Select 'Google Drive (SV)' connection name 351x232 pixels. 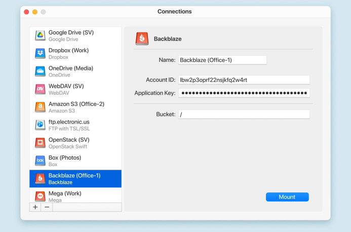pyautogui.click(x=71, y=32)
